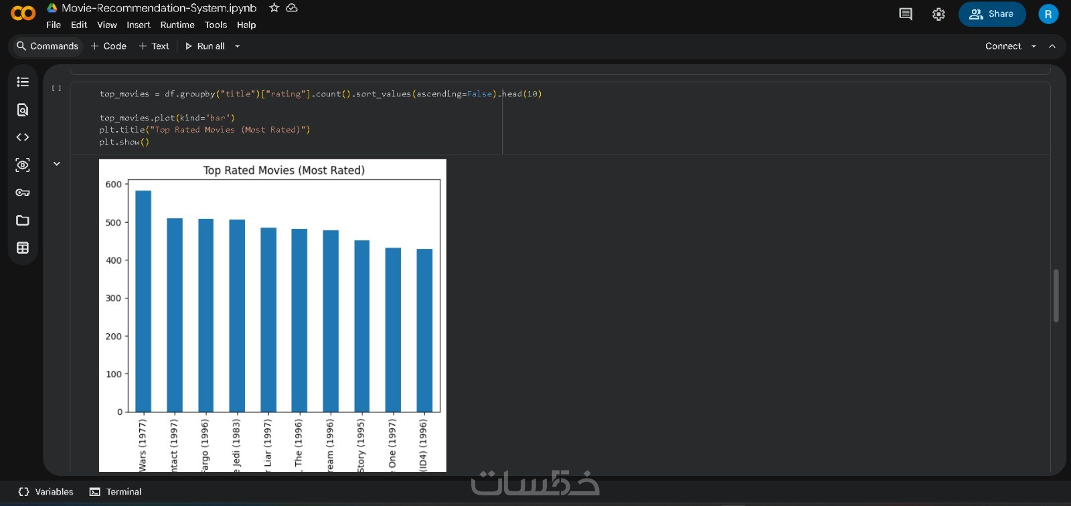Viewport: 1071px width, 506px height.
Task: Open the Files folder icon in the sidebar
Action: (23, 220)
